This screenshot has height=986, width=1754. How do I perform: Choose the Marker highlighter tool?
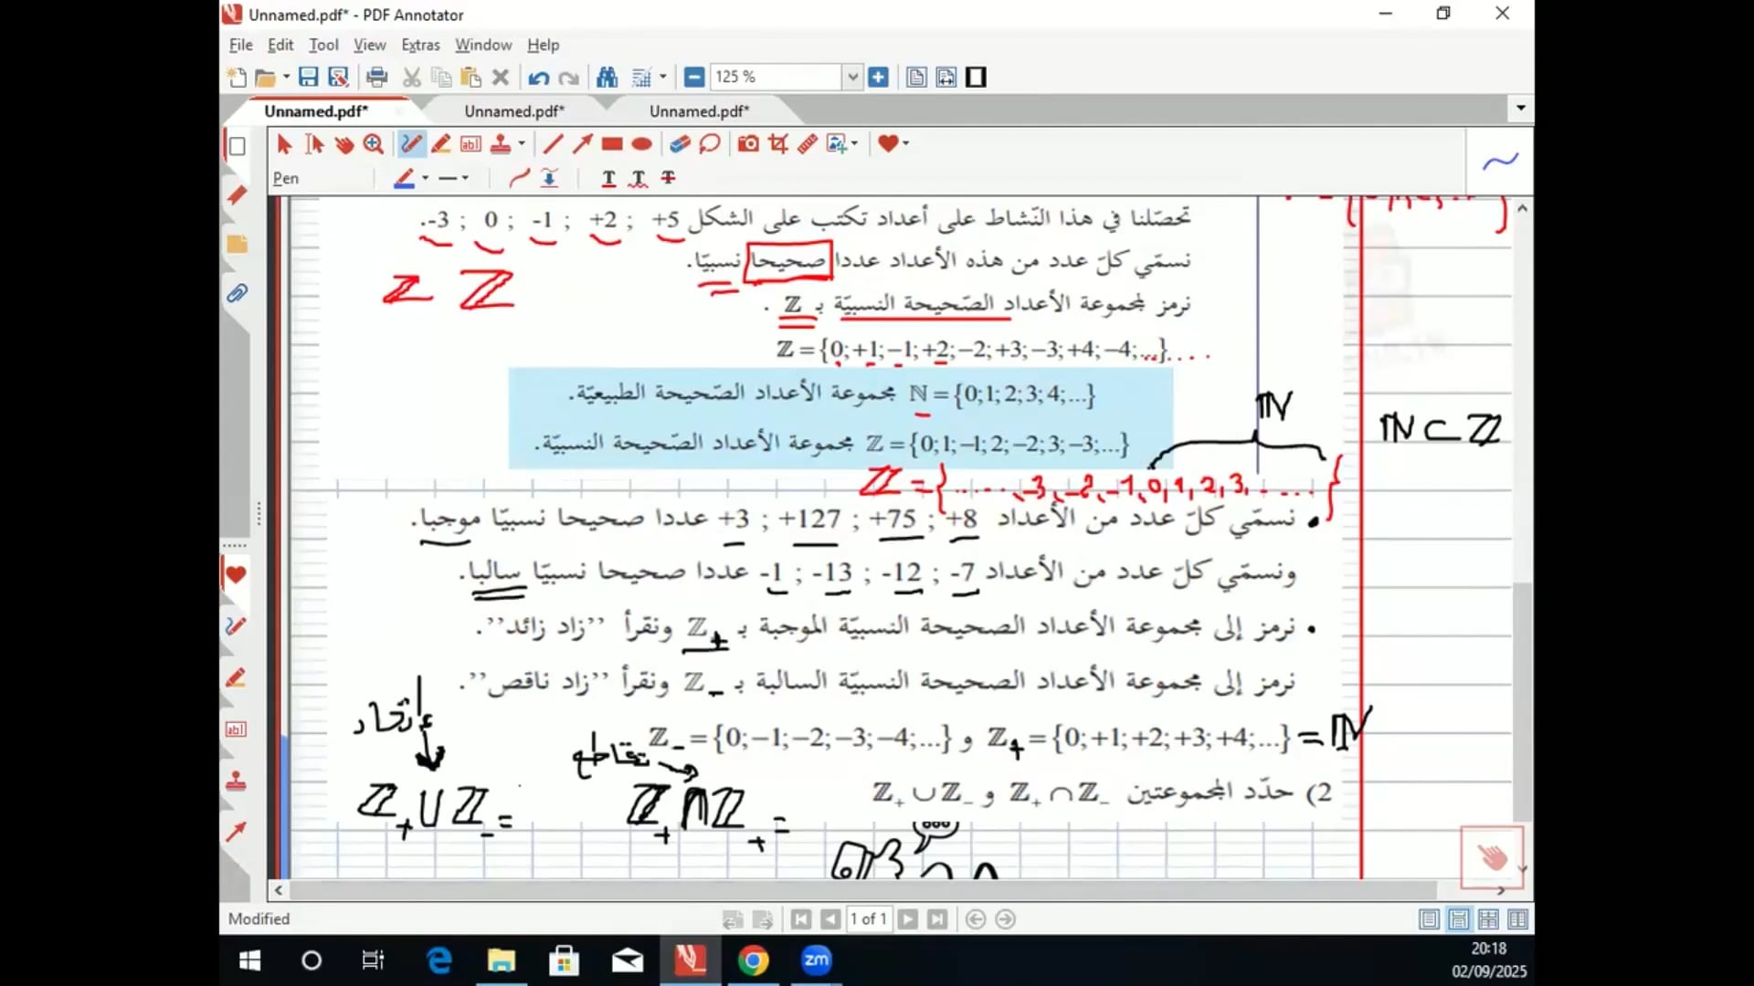coord(441,143)
